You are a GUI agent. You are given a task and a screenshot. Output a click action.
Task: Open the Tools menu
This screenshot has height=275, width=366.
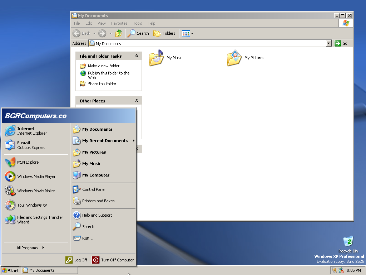(x=137, y=23)
